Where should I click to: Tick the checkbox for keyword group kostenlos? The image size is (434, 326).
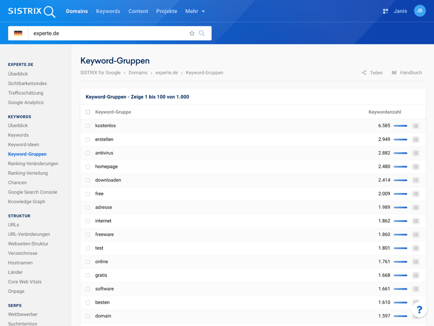pos(88,126)
